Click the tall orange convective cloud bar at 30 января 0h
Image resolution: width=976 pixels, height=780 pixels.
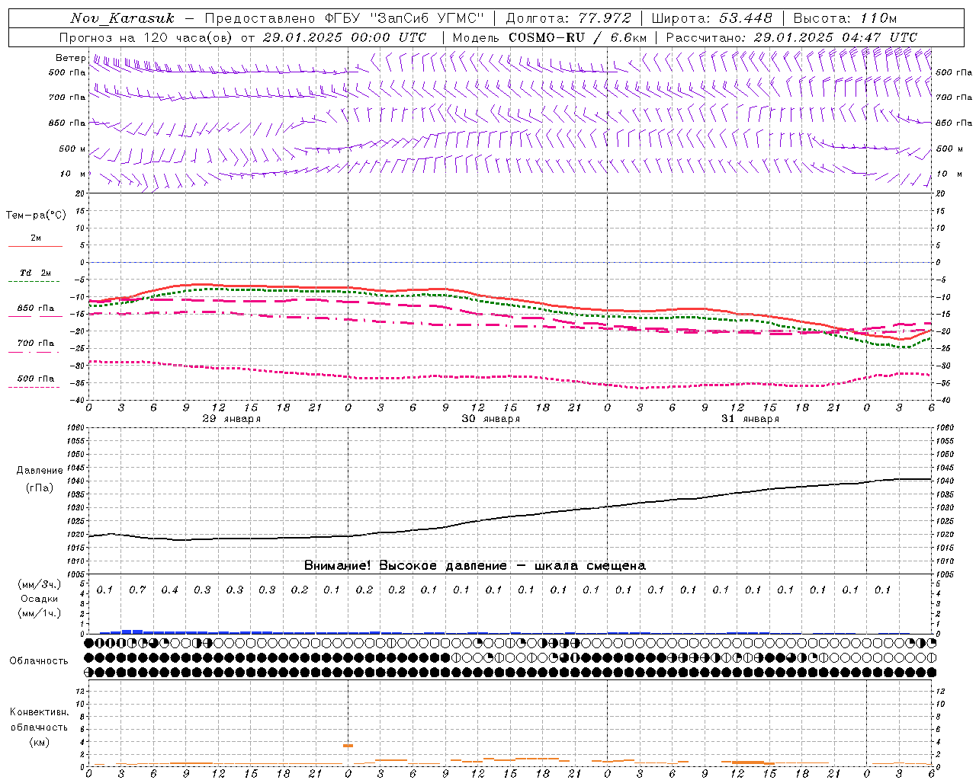point(348,746)
